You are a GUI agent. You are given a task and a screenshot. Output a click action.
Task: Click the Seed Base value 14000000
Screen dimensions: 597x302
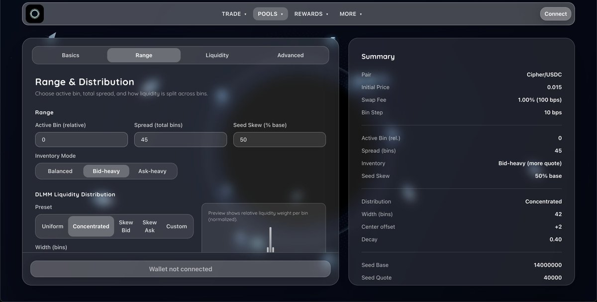(548, 265)
